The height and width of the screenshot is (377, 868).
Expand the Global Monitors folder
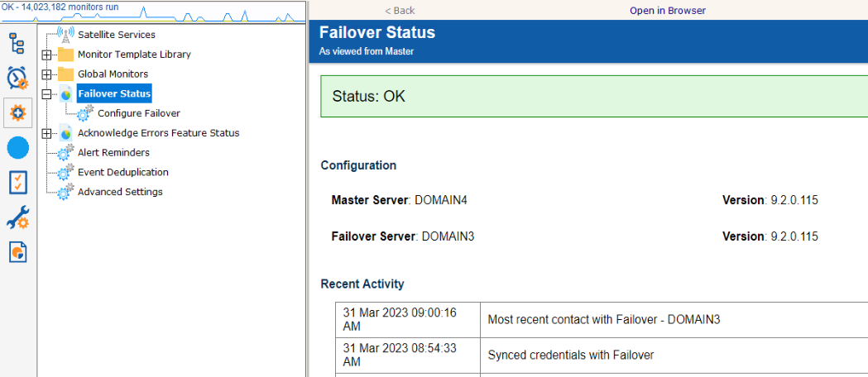coord(47,74)
